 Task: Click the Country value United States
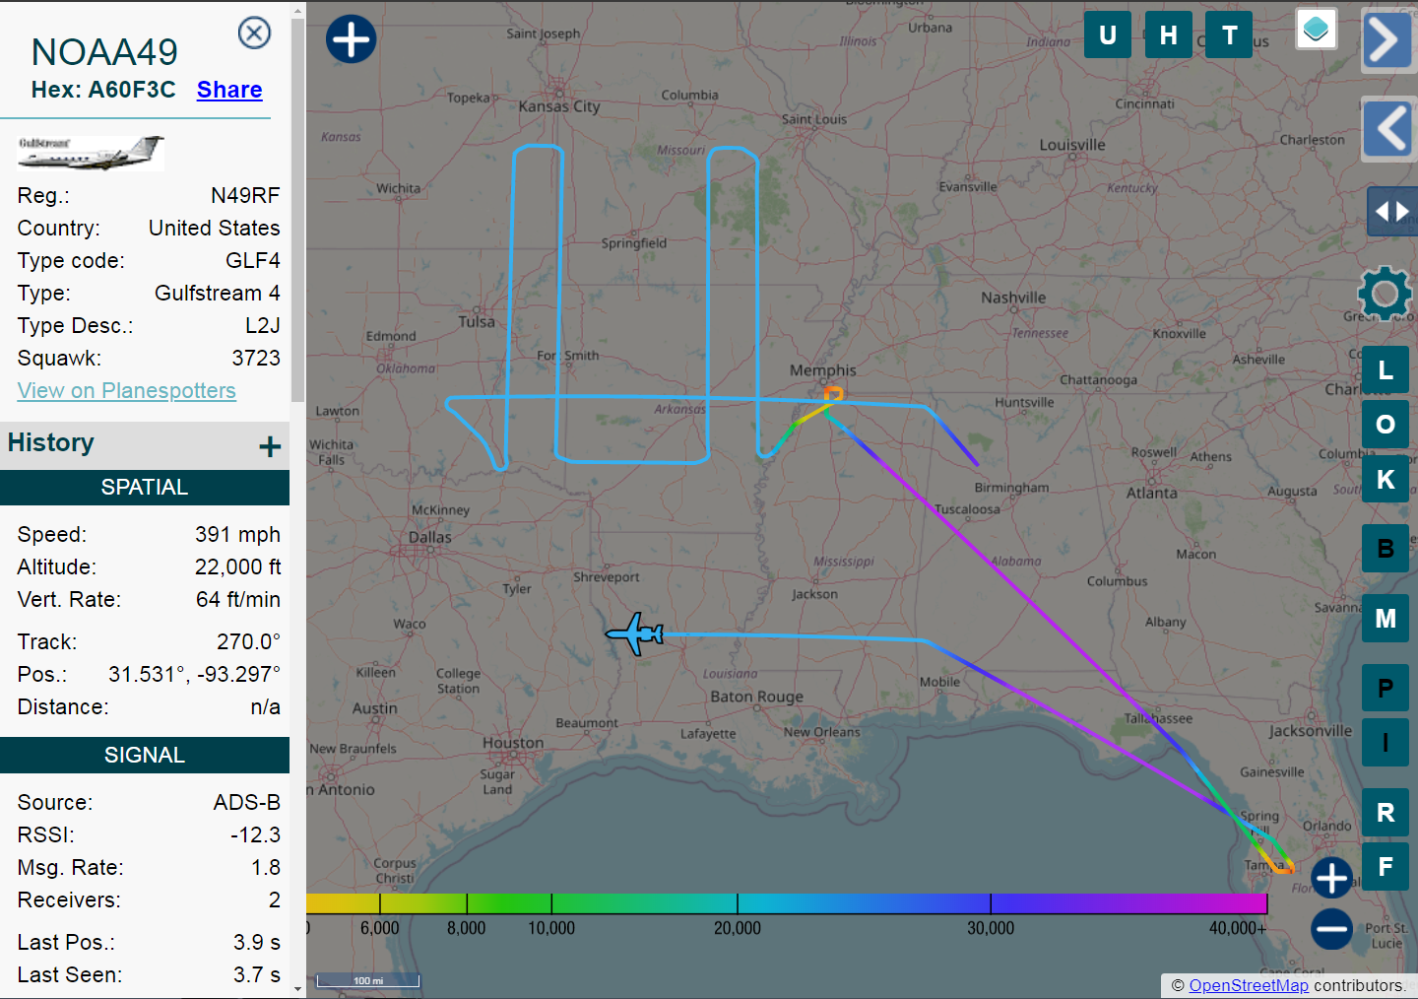pos(215,229)
